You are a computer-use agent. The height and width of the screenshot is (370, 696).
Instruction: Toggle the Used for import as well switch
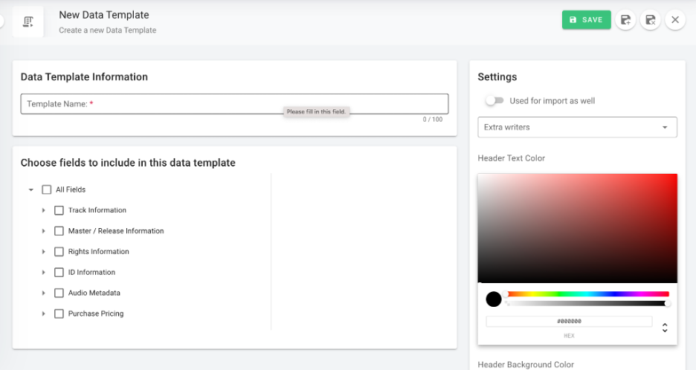click(494, 101)
